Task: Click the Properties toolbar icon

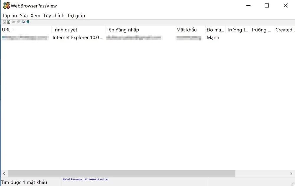Action: coord(18,22)
